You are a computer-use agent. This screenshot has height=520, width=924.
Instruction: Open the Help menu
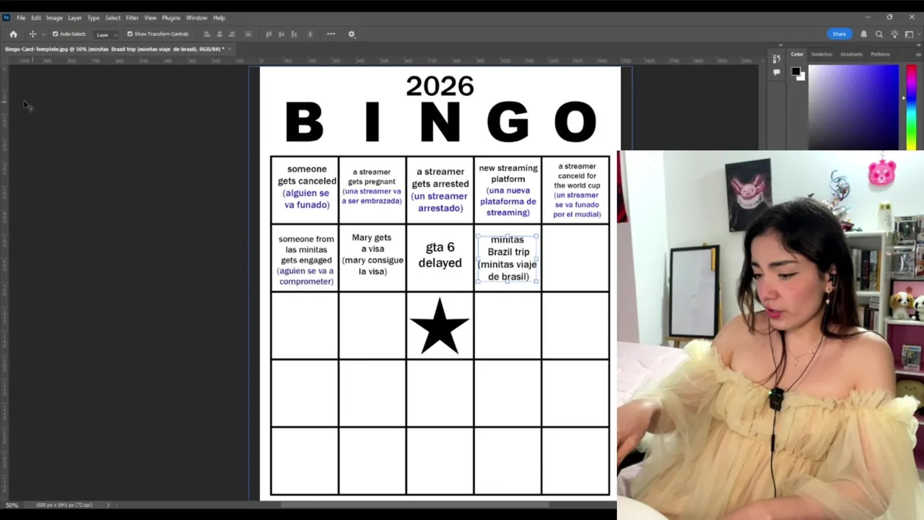click(x=219, y=17)
